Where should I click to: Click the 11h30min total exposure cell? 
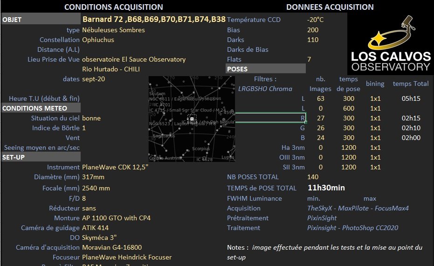pyautogui.click(x=326, y=188)
